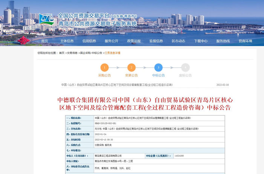The width and height of the screenshot is (264, 174).
Task: Go to 信用信息 in navigation bar
Action: tap(89, 41)
